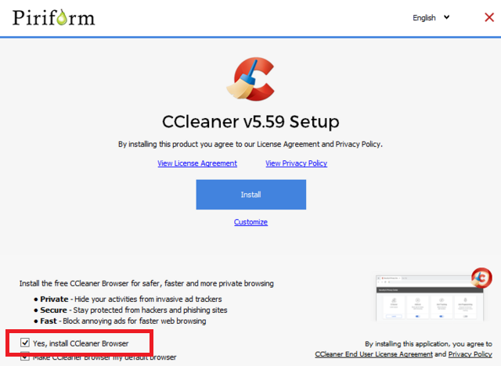
Task: Click the green pear drop in Piriform logo
Action: point(62,17)
